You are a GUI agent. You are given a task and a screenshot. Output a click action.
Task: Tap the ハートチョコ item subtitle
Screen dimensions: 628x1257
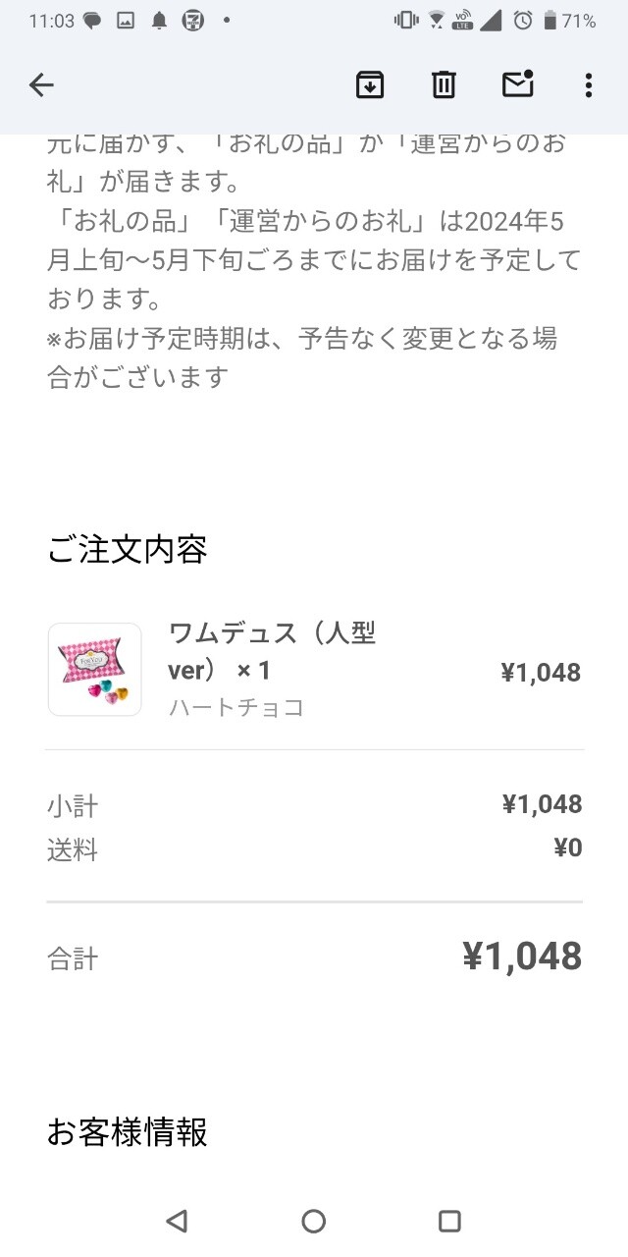pyautogui.click(x=236, y=707)
